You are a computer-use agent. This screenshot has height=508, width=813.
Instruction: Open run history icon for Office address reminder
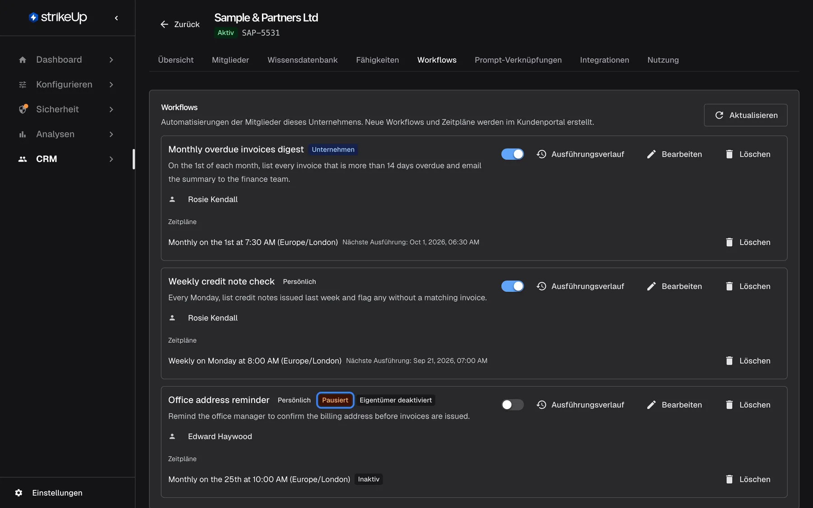click(542, 405)
